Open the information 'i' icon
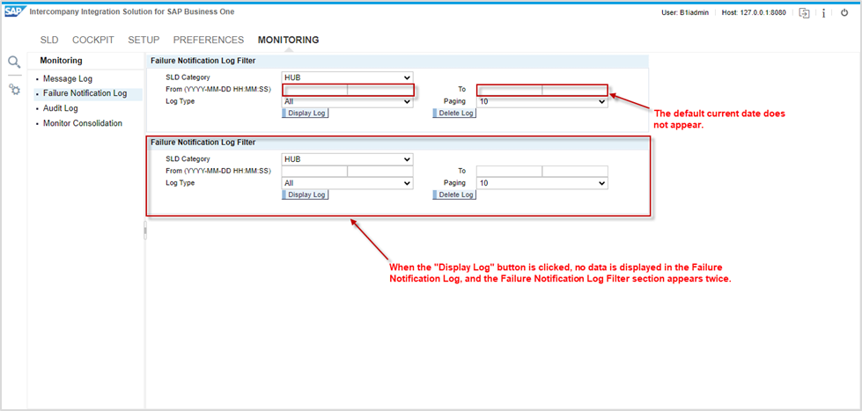 pos(823,12)
